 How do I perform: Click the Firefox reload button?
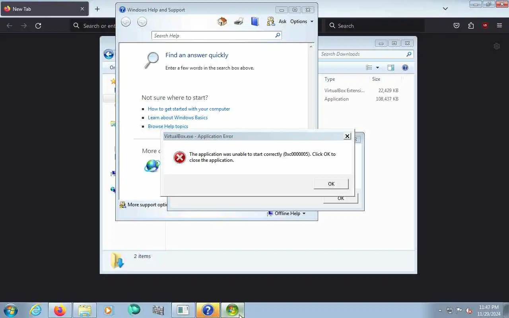[x=38, y=26]
